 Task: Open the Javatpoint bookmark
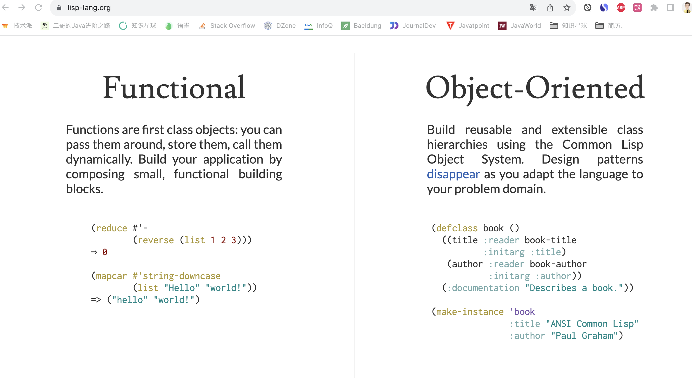coord(468,25)
